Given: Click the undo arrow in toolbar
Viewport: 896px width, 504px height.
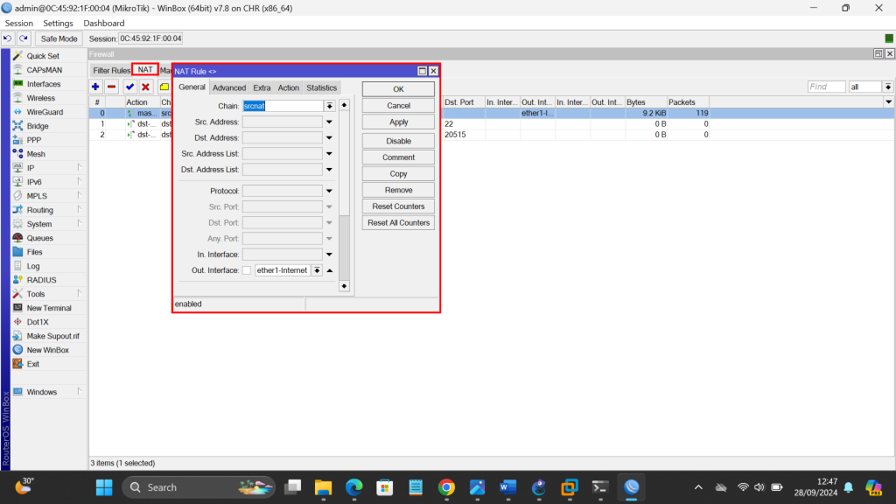Looking at the screenshot, I should pyautogui.click(x=8, y=38).
